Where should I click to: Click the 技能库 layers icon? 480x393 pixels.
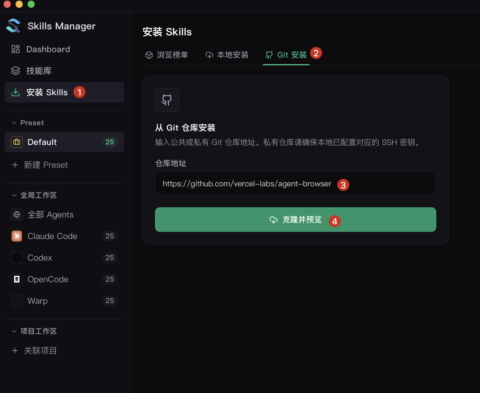click(x=16, y=71)
